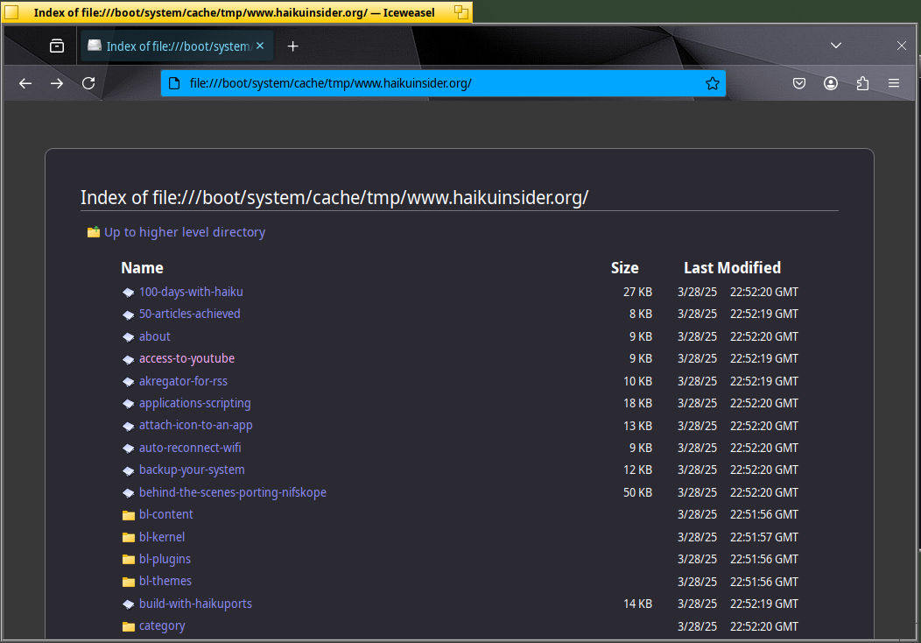Click the 18 KB size value
This screenshot has height=643, width=921.
tap(637, 403)
